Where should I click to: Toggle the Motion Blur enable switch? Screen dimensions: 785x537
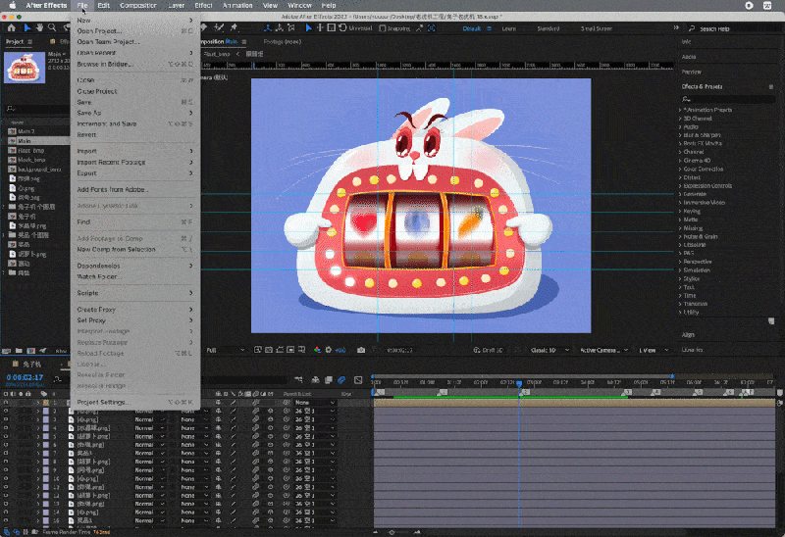coord(341,380)
